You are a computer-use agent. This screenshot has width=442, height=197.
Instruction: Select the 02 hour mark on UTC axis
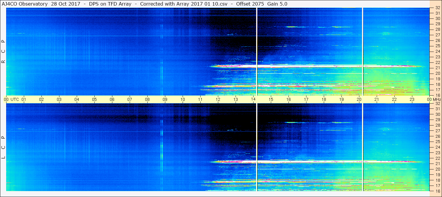coord(41,99)
